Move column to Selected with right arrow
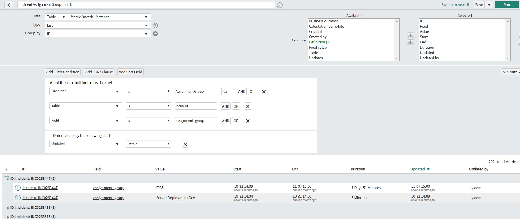Viewport: 520px width, 219px height. [410, 35]
